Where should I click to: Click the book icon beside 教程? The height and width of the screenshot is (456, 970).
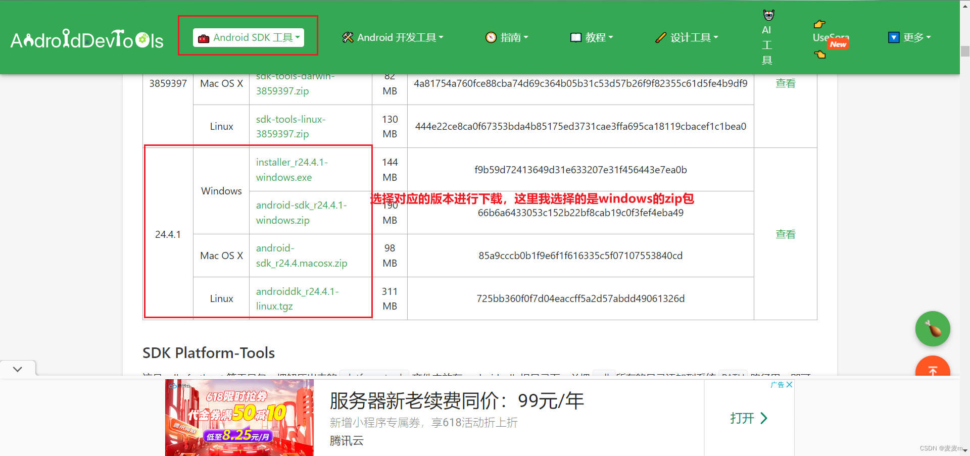(x=575, y=37)
